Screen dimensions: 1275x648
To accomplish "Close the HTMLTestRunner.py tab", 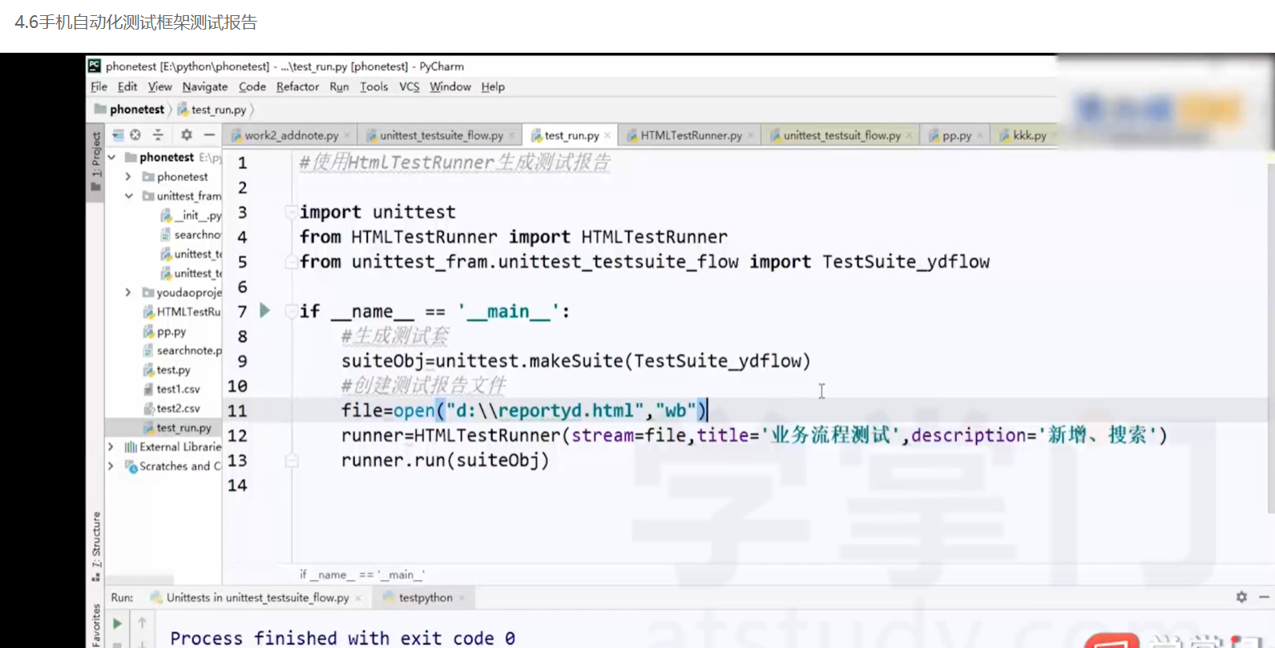I will point(751,135).
